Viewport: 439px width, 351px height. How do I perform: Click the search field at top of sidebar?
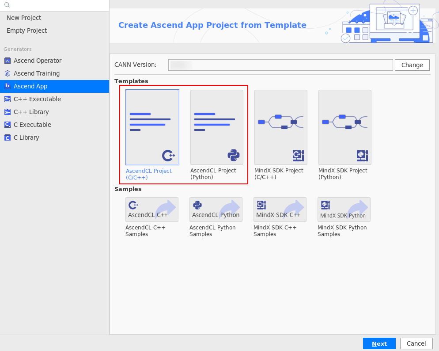tap(55, 5)
